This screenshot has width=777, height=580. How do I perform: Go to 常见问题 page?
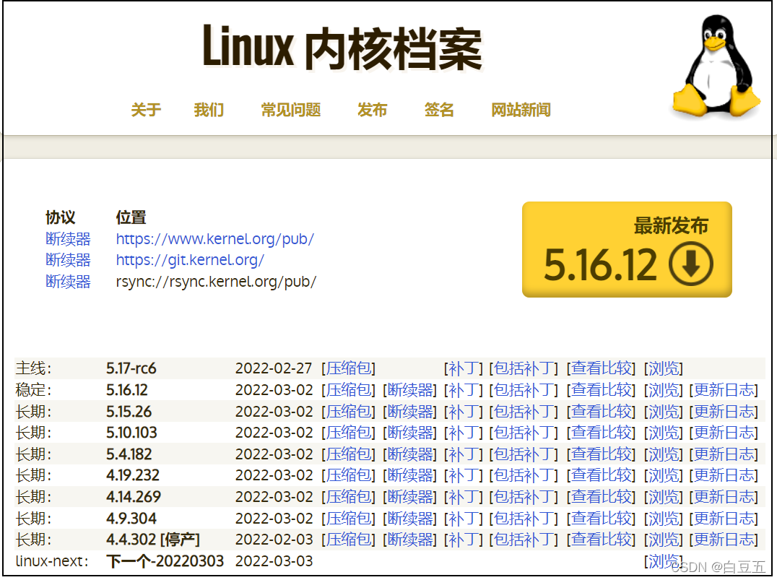(291, 110)
